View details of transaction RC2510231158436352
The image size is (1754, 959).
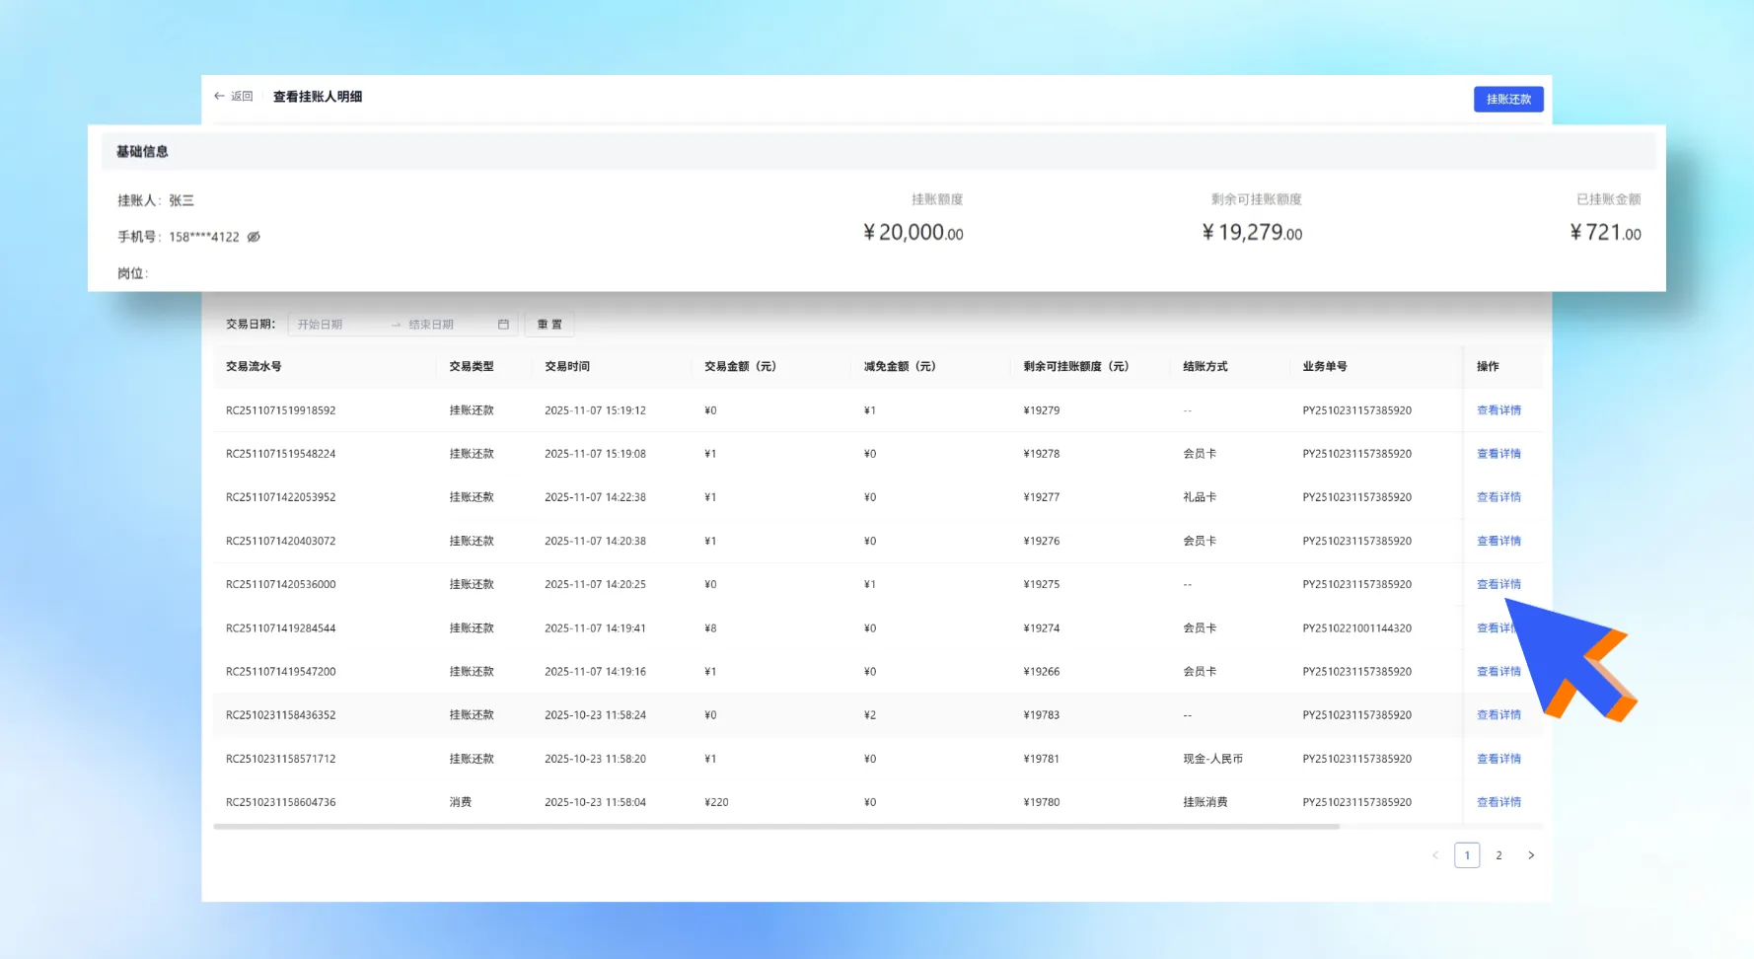pos(1498,715)
